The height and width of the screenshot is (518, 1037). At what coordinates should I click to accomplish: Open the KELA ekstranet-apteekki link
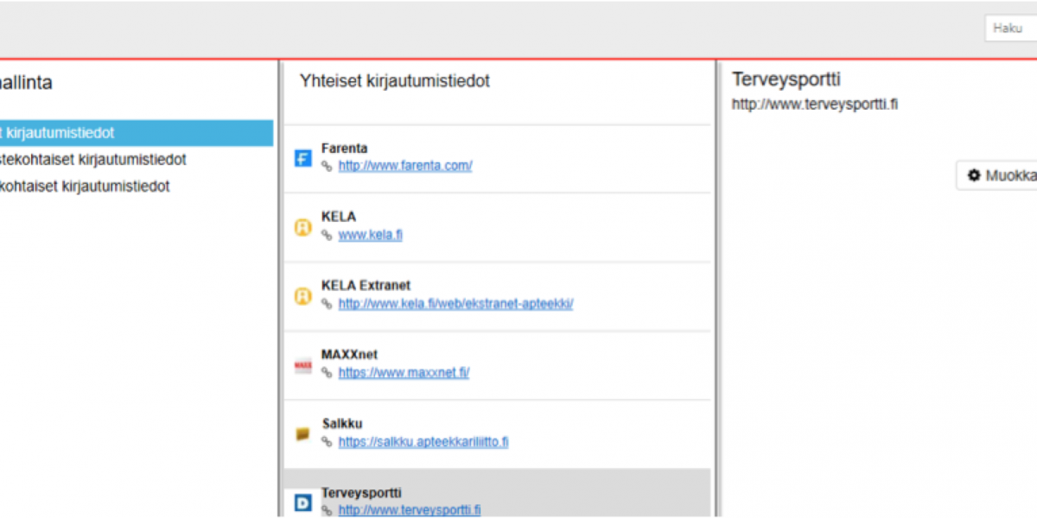456,304
